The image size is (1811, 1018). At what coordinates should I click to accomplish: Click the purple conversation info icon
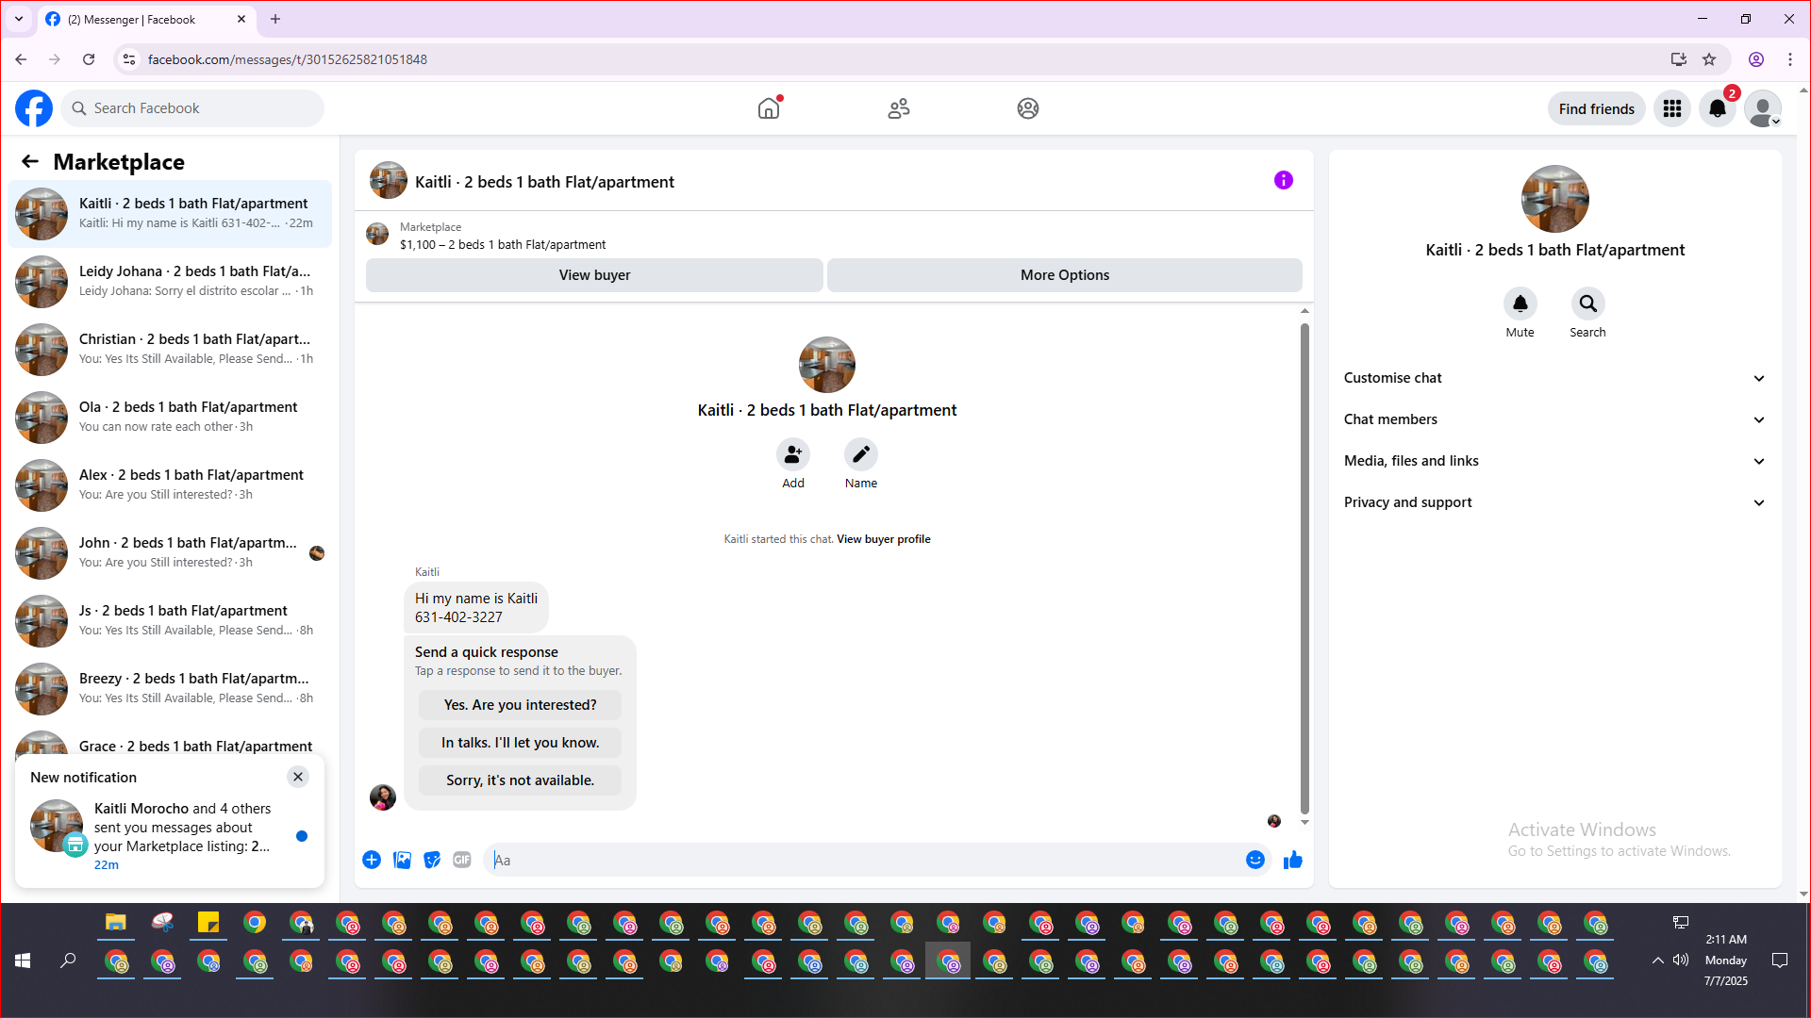click(x=1283, y=180)
